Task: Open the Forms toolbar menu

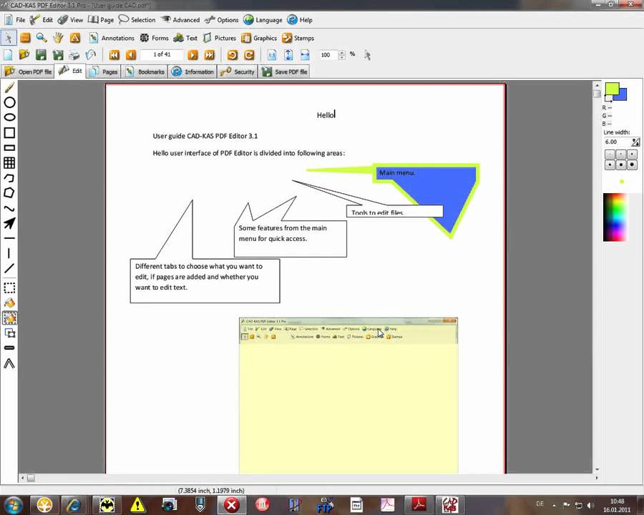Action: [155, 38]
